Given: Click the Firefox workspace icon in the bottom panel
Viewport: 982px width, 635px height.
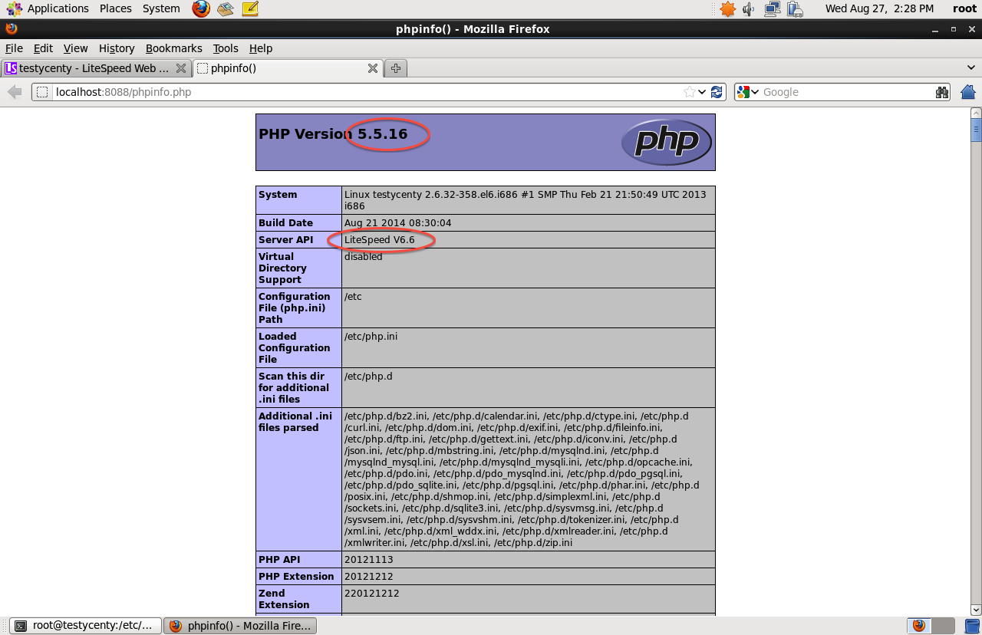Looking at the screenshot, I should tap(919, 626).
